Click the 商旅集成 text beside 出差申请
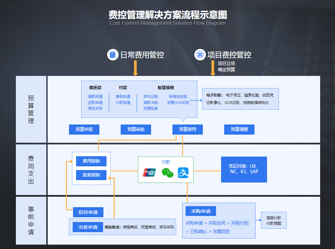Screen dimensions: 335x249 (x=139, y=227)
